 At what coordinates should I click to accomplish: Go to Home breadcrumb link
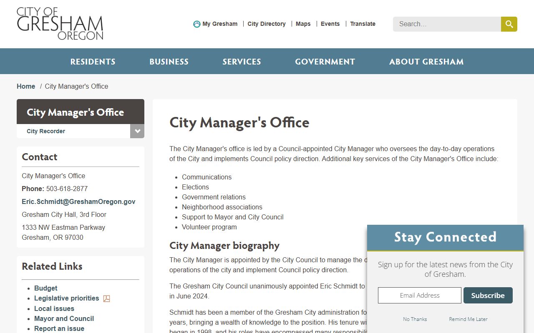coord(26,86)
